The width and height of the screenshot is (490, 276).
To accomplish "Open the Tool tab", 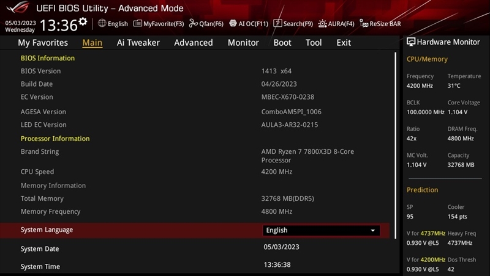I will (x=314, y=43).
